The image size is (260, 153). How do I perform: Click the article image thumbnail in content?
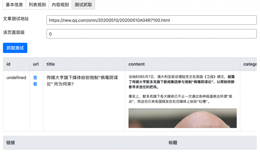183,118
